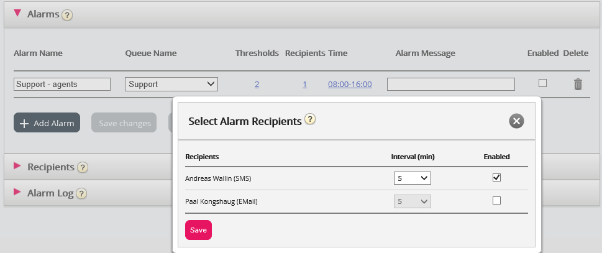Open help icon next to Alarms heading

click(x=68, y=14)
